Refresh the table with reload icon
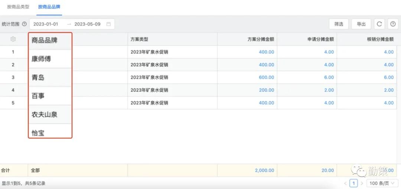This screenshot has width=401, height=189. (379, 24)
